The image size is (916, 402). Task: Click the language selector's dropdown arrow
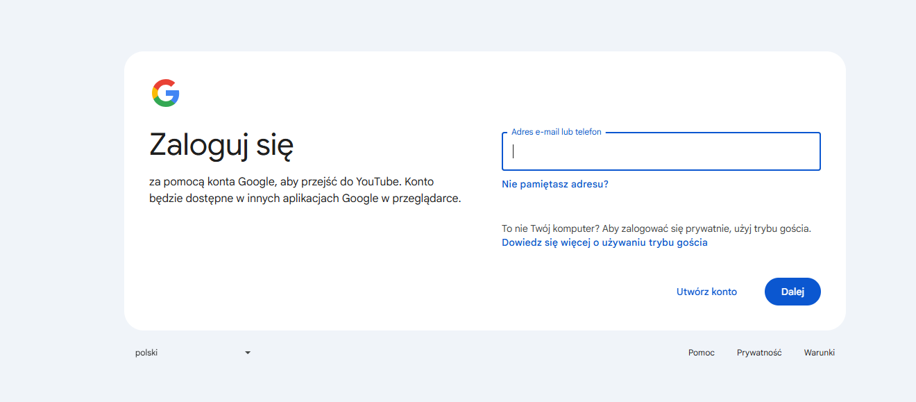[248, 353]
